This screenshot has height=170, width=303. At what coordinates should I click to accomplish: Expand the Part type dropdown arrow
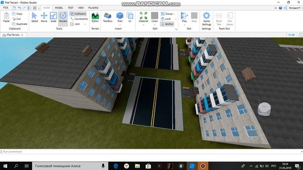pos(120,25)
